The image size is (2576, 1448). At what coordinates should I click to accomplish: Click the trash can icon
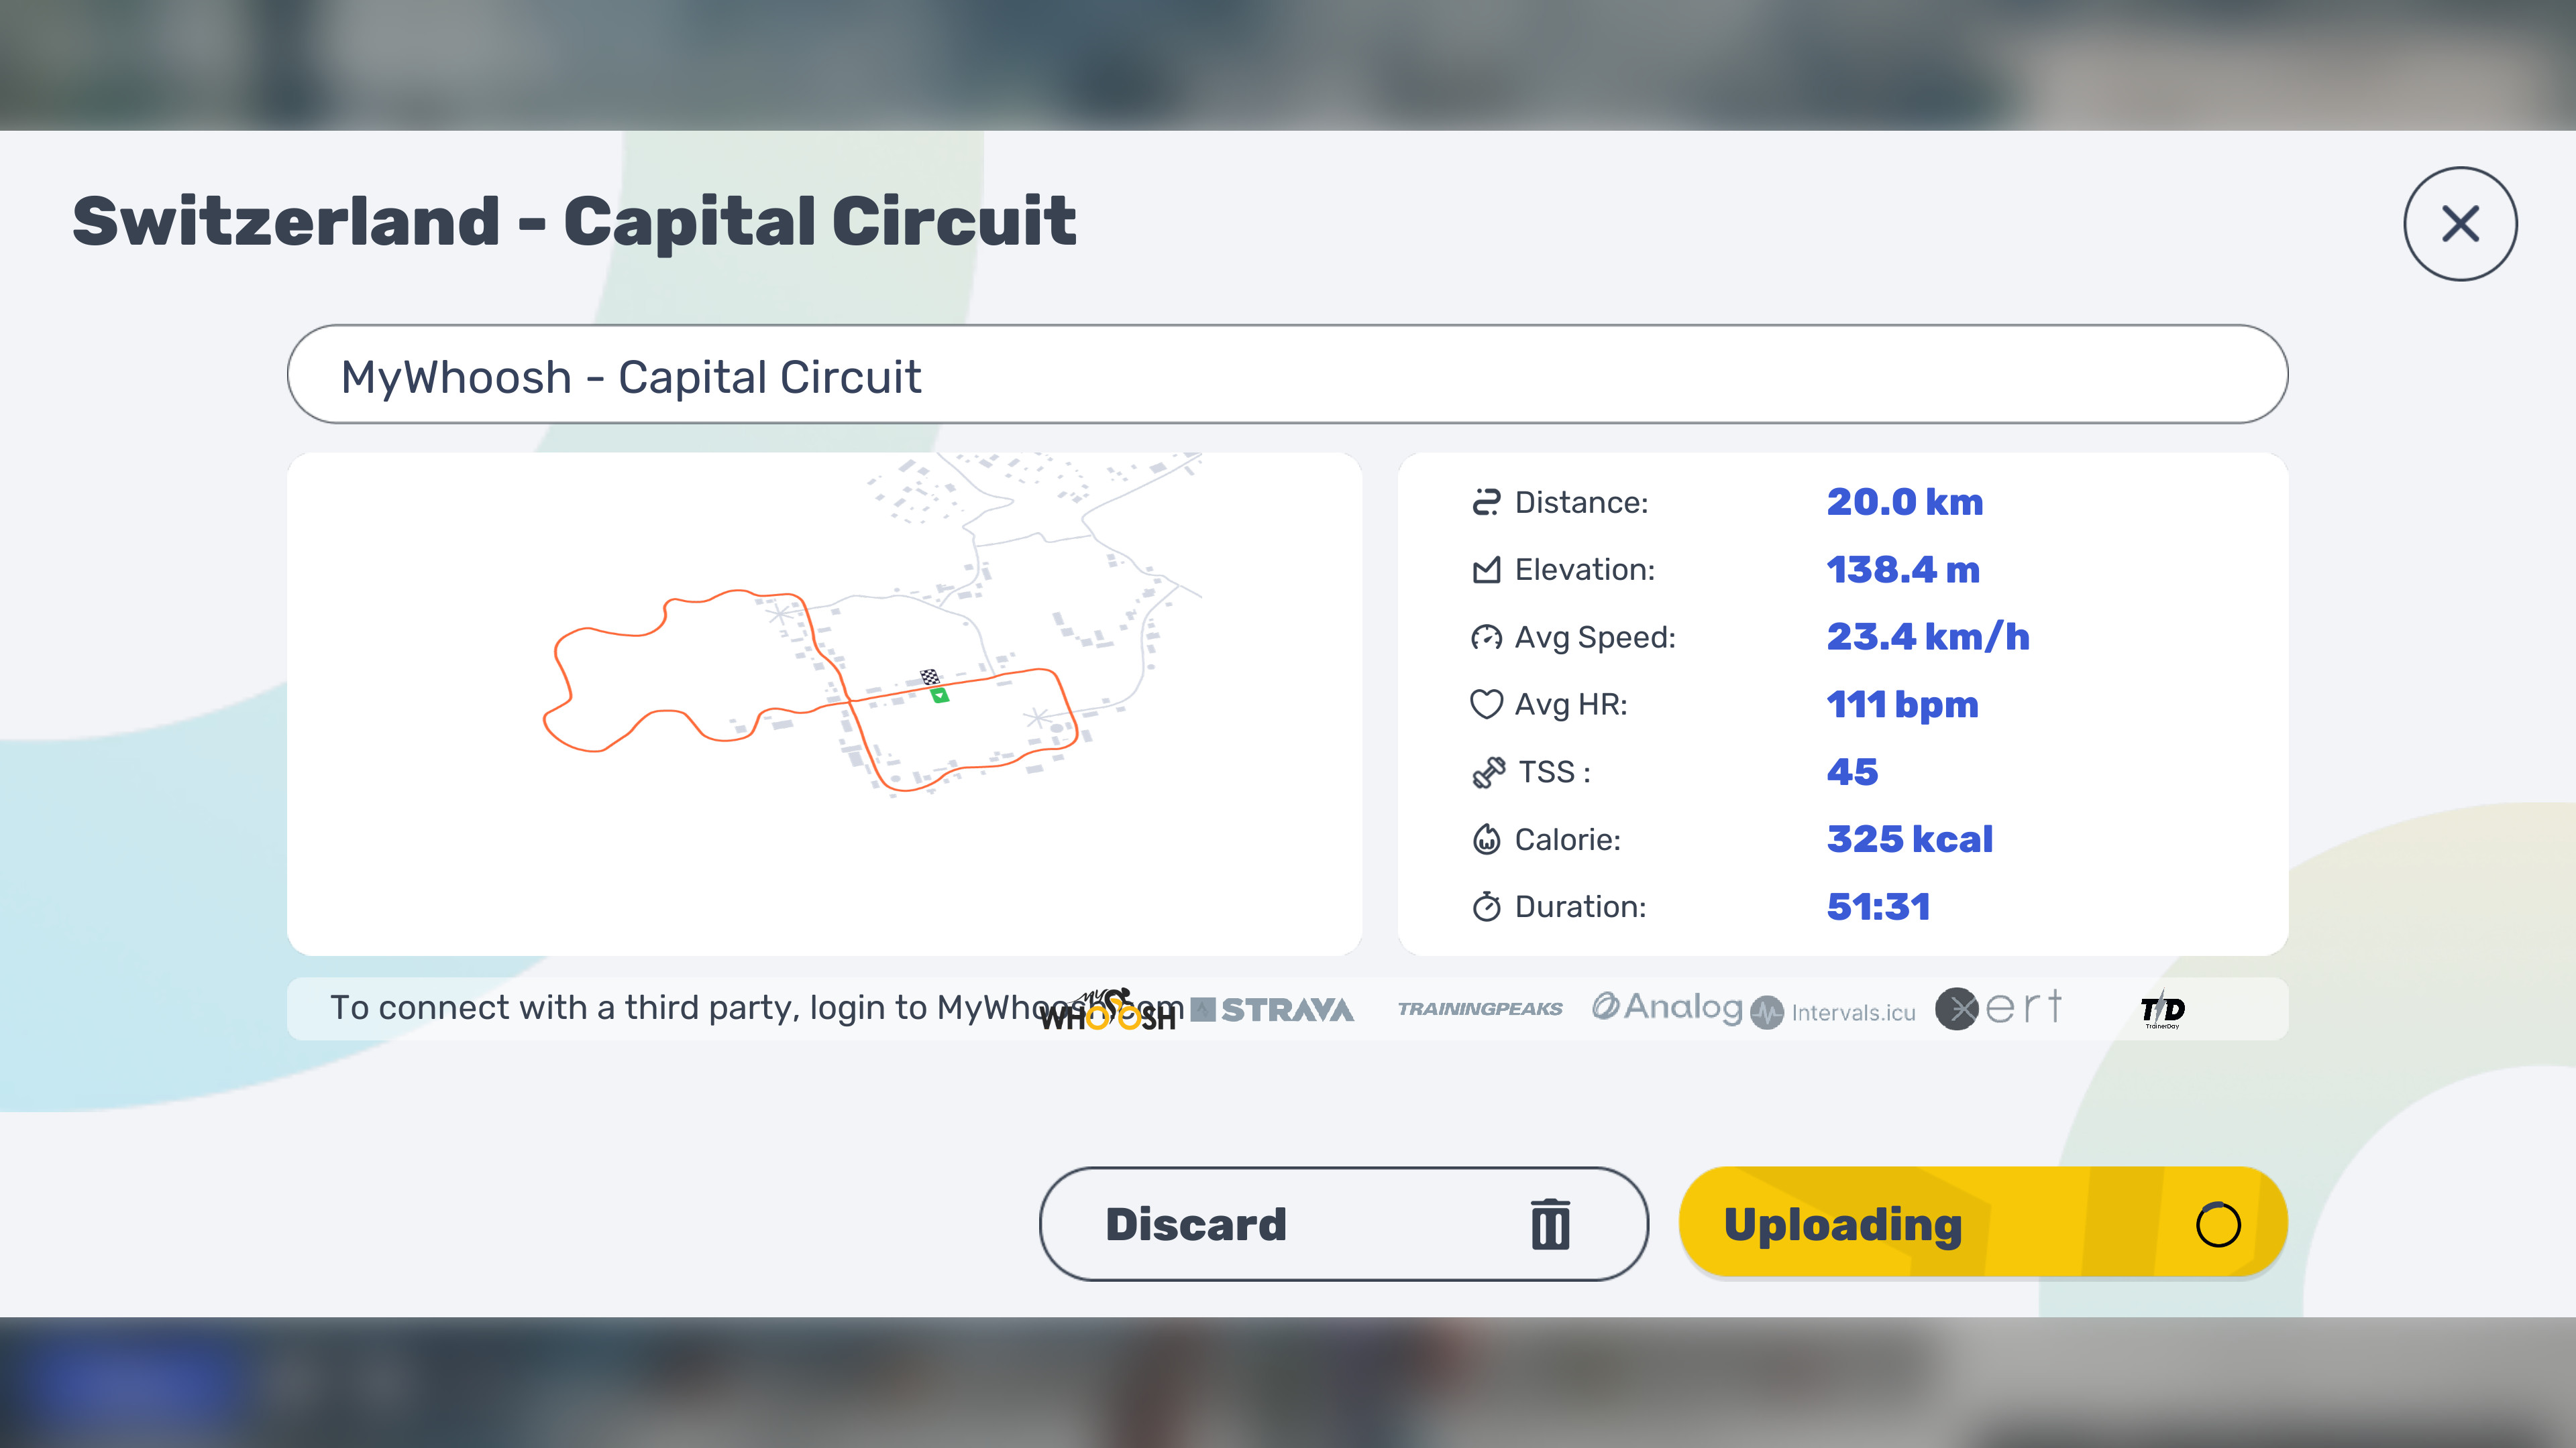[x=1550, y=1224]
